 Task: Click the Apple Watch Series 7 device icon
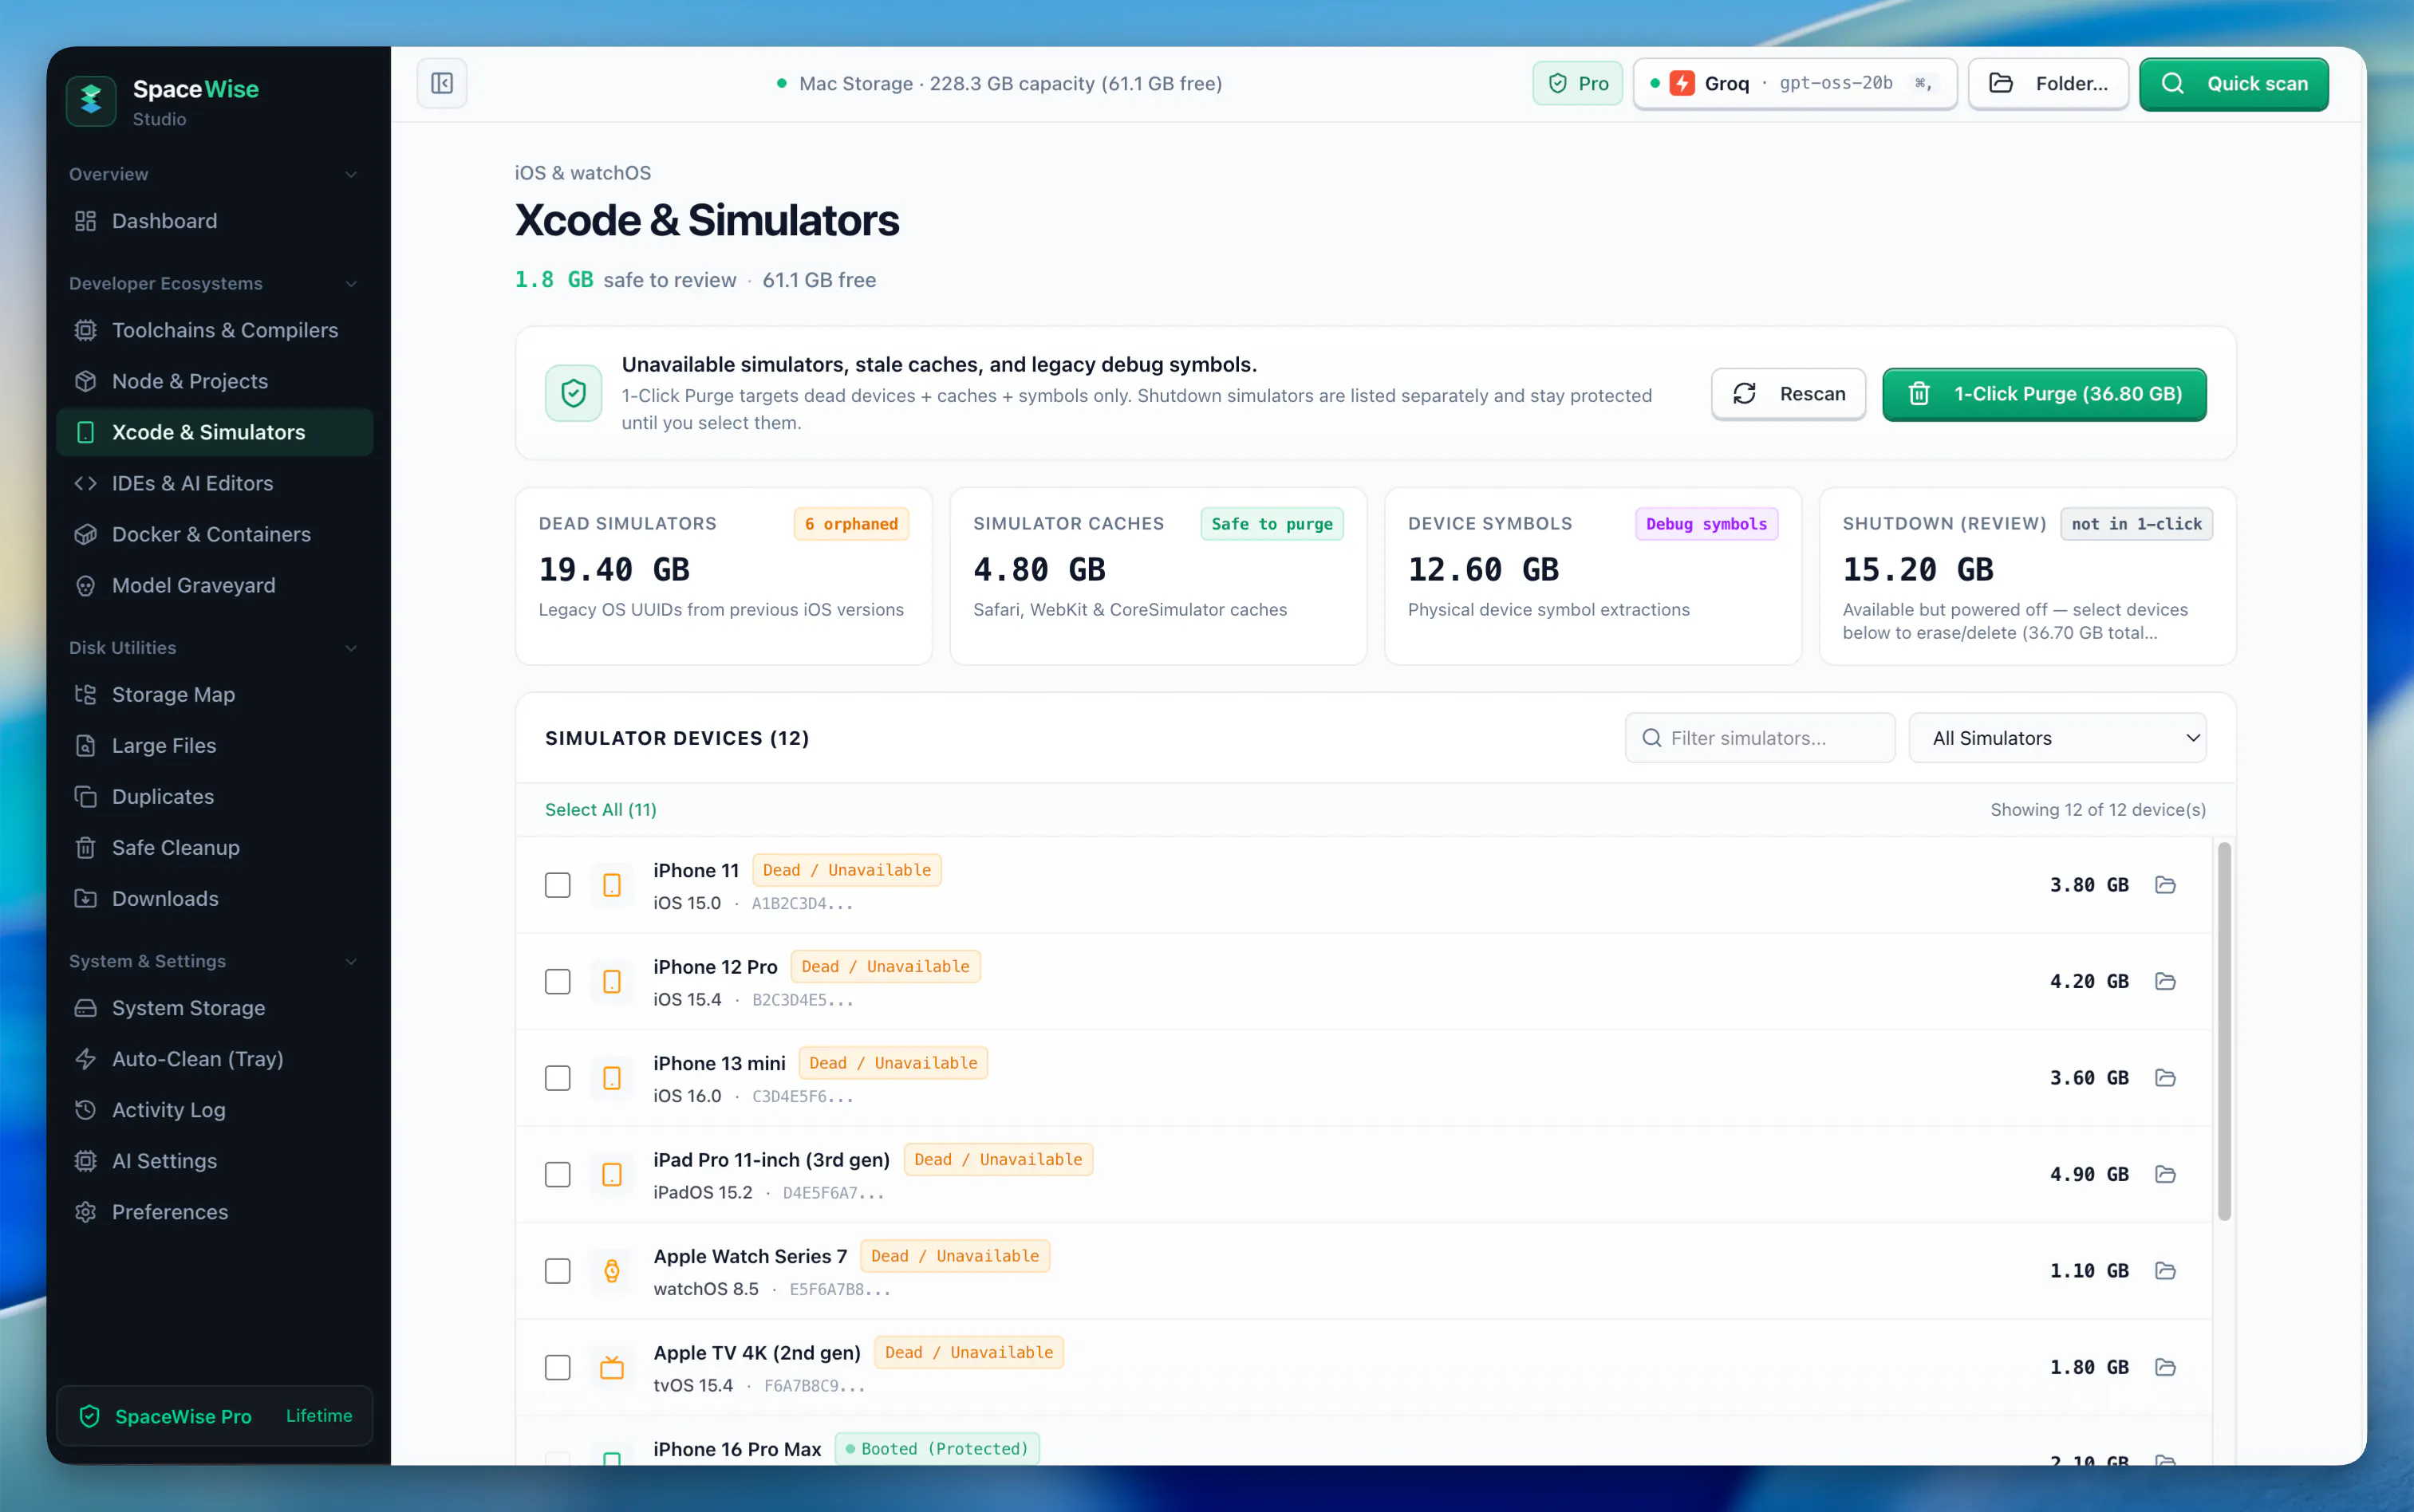click(611, 1271)
